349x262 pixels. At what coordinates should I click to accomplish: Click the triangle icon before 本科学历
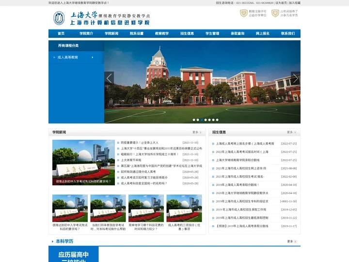[52, 241]
